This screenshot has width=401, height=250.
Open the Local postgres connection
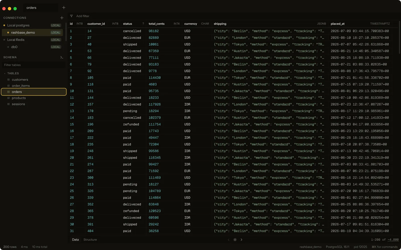pos(33,25)
